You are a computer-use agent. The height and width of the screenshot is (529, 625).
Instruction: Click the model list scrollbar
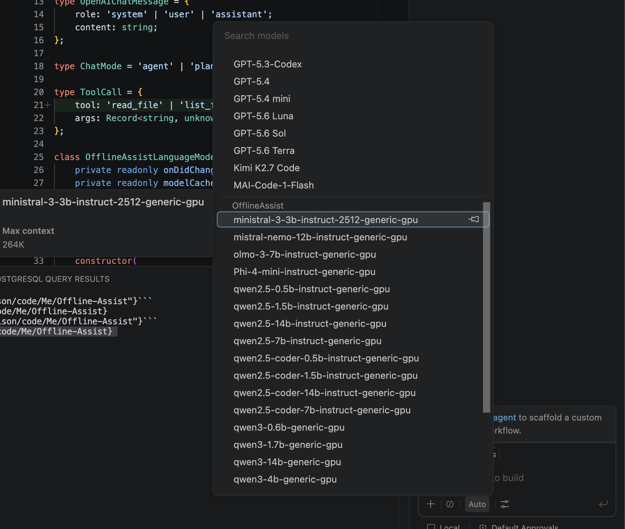[487, 307]
